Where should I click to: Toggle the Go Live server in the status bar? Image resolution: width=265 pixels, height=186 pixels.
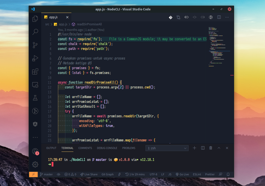click(182, 174)
